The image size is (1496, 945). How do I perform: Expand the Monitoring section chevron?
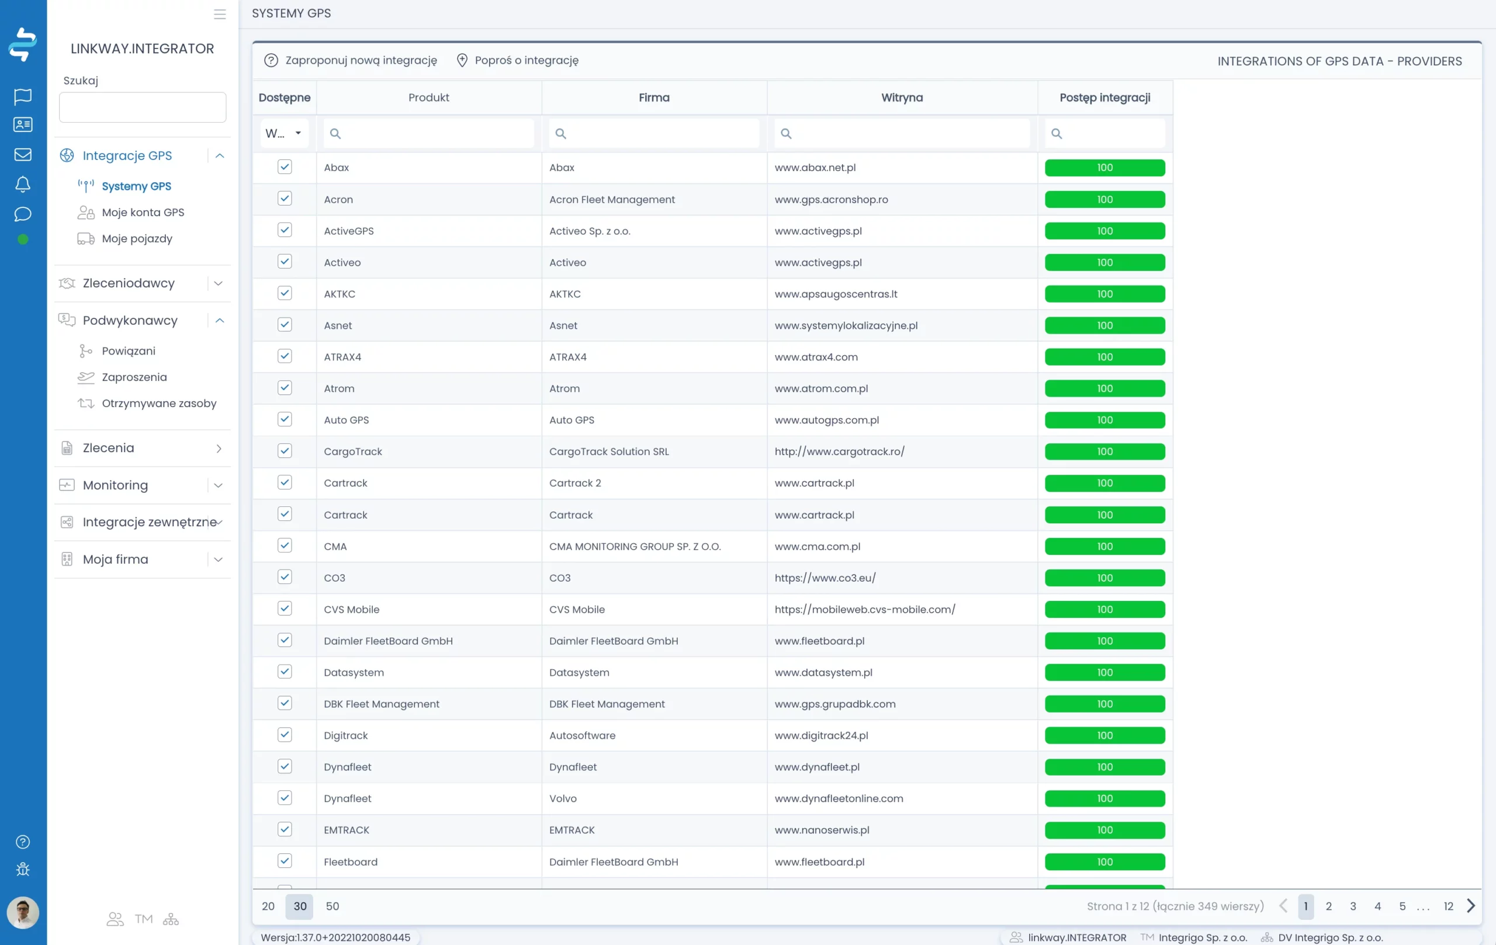[219, 485]
